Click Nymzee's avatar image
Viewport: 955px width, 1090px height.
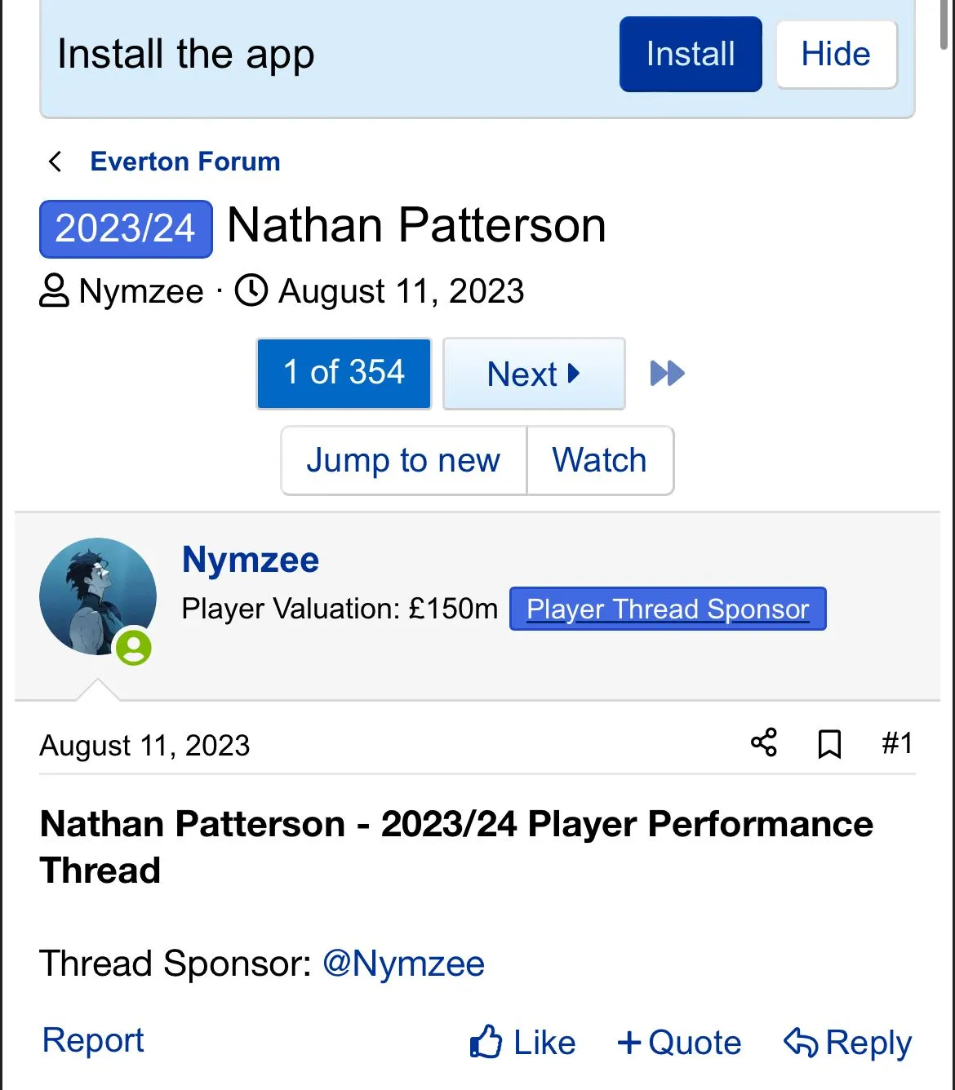(x=97, y=596)
